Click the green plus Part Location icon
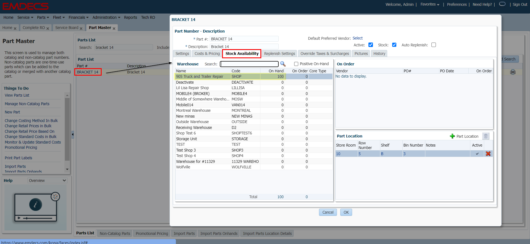Viewport: 530px width, 244px height. [x=452, y=136]
